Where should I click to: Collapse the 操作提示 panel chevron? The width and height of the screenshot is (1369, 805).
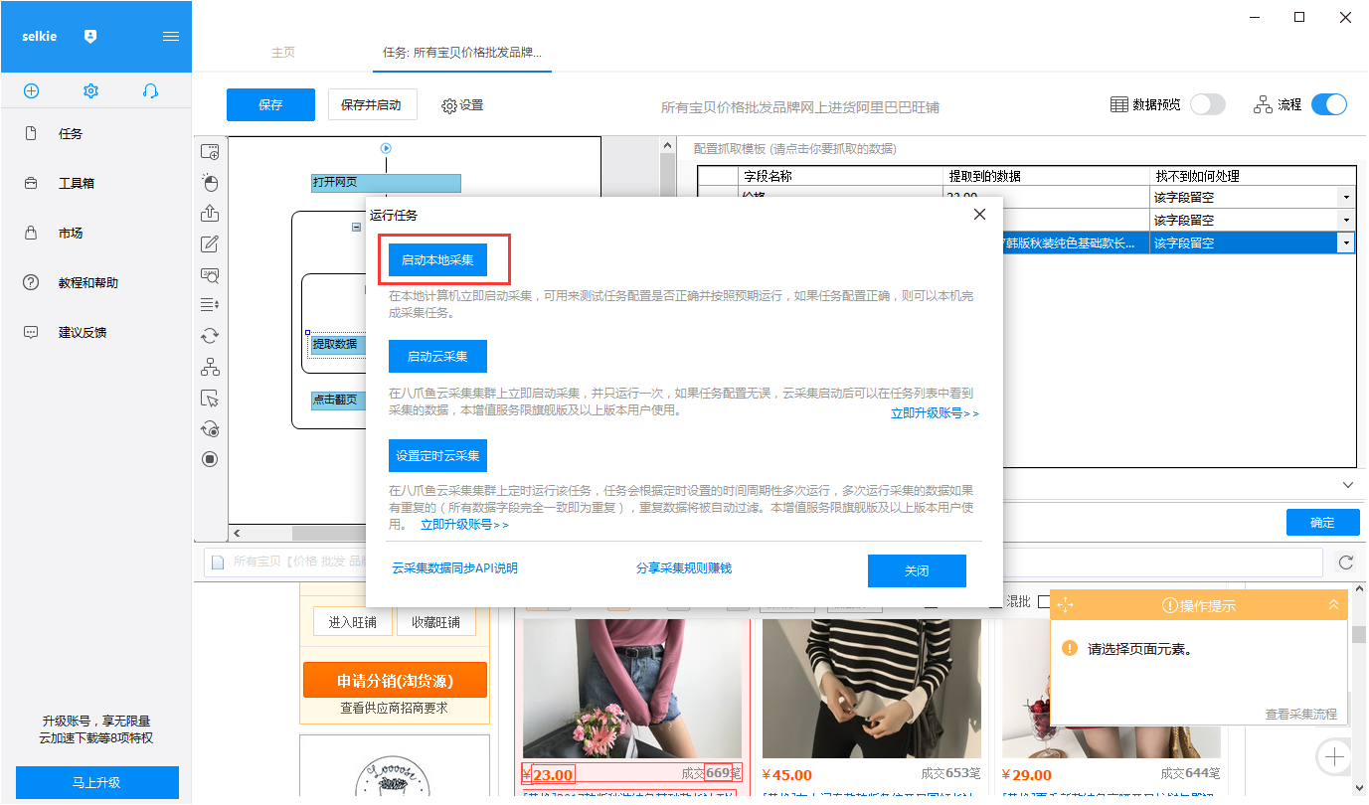1334,604
